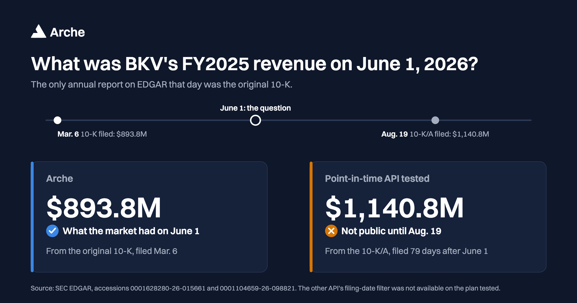Click 'Point-in-time API tested' card title
This screenshot has height=303, width=577.
(x=377, y=178)
